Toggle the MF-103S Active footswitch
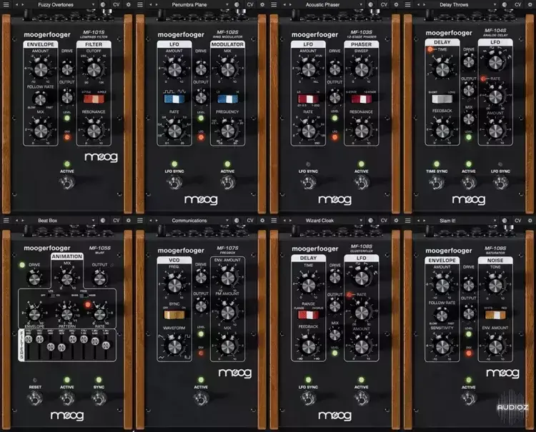 [362, 183]
